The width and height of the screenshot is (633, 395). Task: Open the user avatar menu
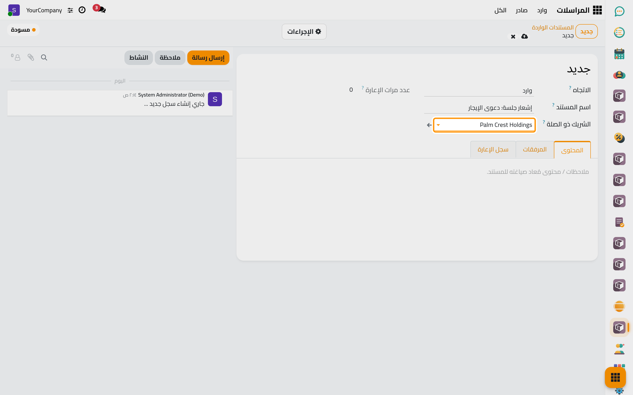[14, 10]
